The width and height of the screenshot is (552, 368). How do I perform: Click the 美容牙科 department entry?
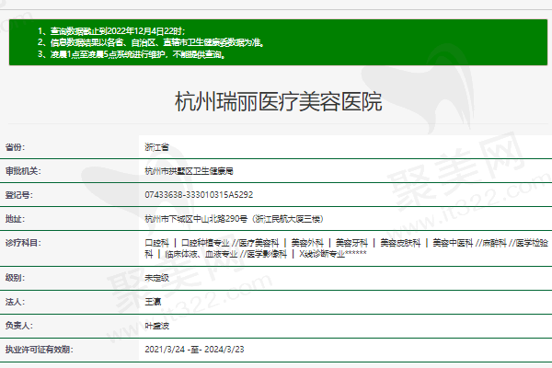tap(351, 243)
